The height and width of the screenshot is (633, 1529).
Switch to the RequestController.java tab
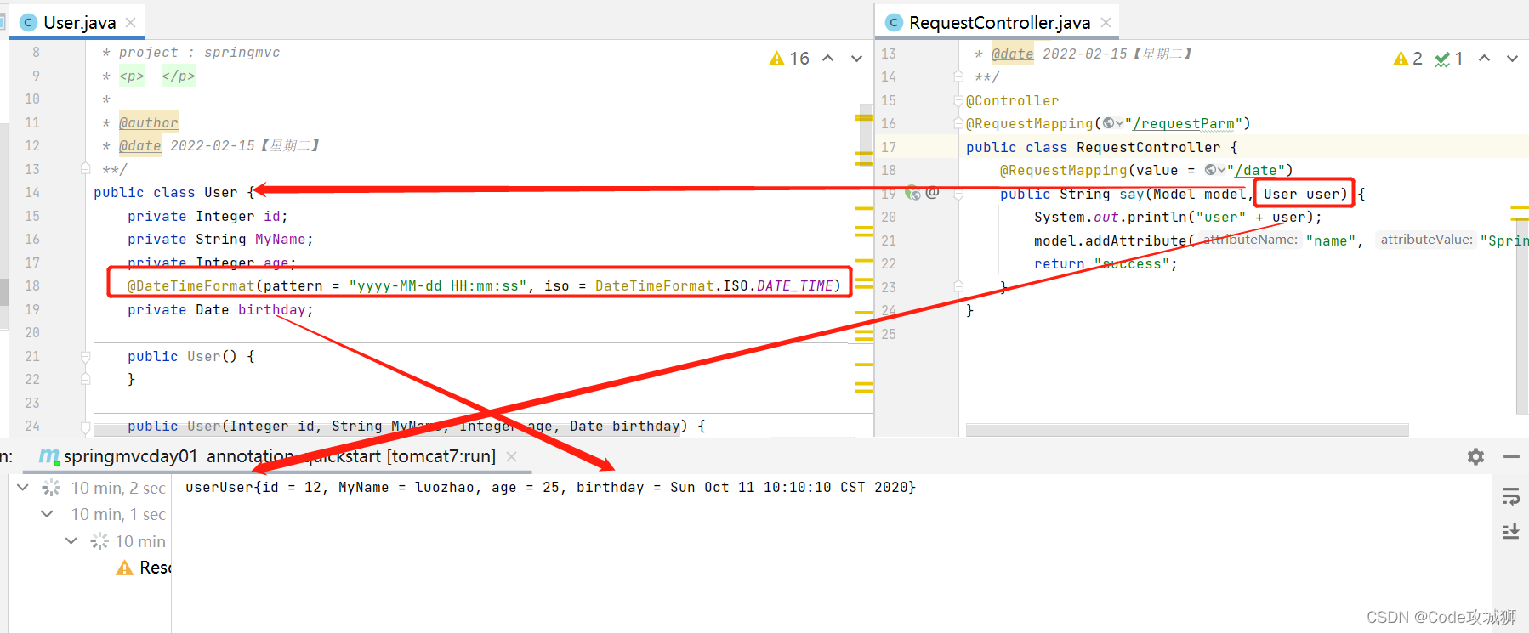(x=999, y=22)
